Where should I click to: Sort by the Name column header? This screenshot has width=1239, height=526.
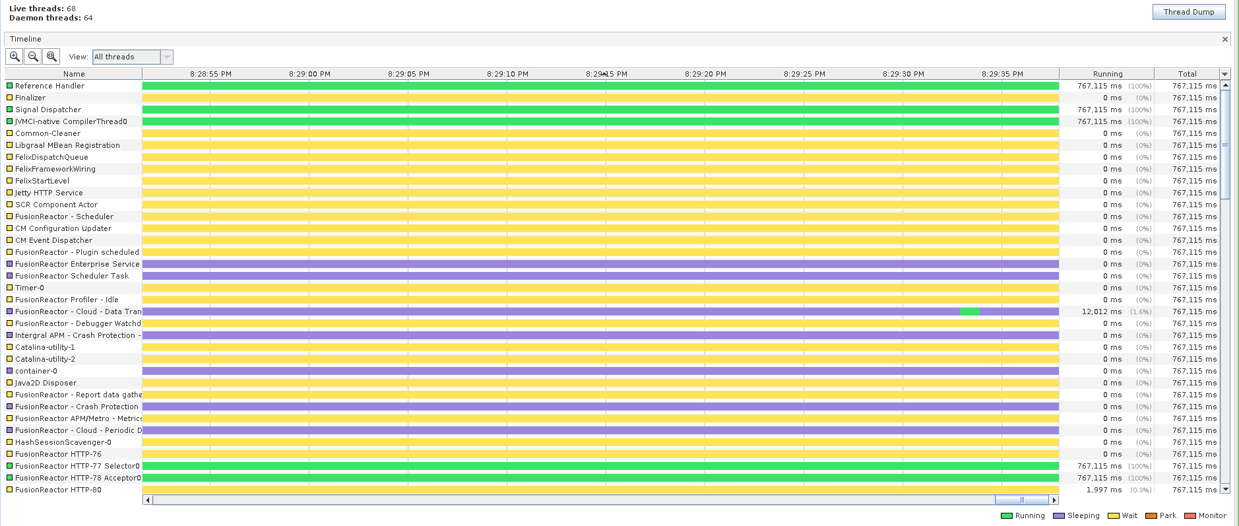click(74, 74)
